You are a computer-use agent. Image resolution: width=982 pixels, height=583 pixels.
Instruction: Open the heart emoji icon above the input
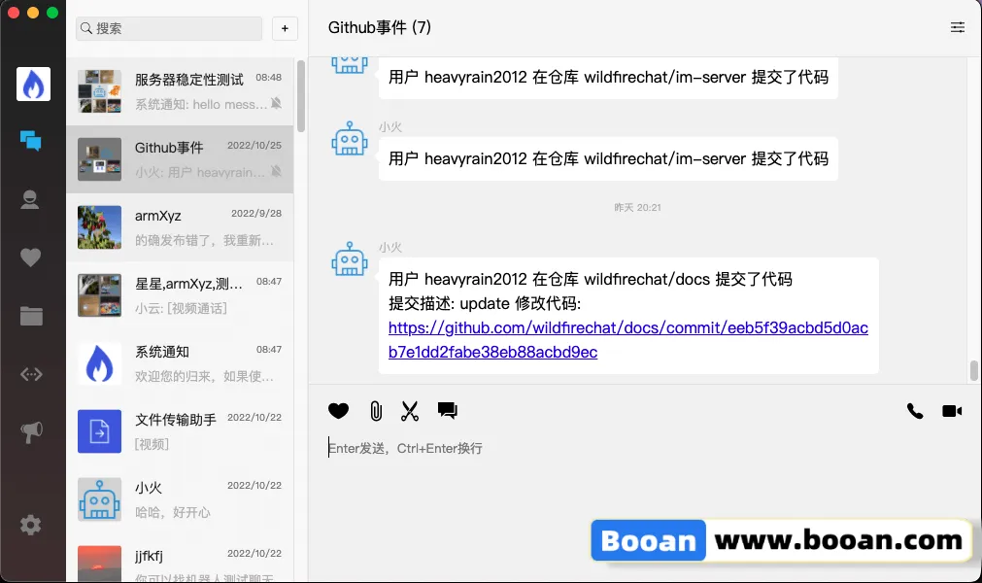tap(338, 411)
